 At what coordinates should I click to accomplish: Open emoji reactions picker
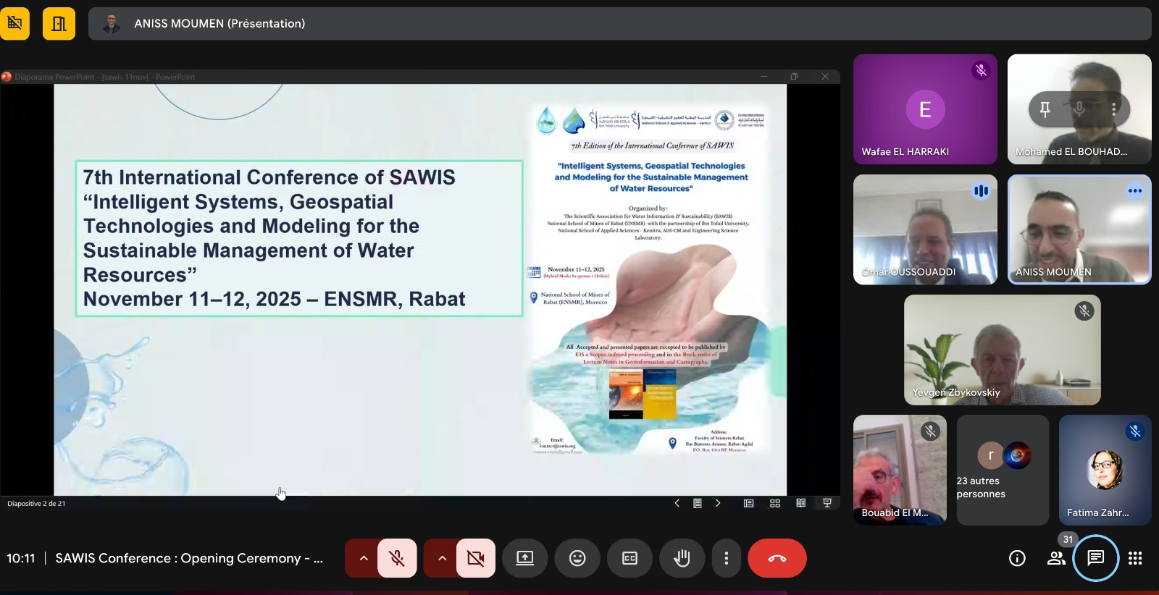(577, 558)
